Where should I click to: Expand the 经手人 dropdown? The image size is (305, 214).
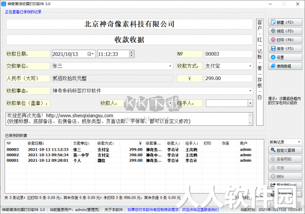250,103
